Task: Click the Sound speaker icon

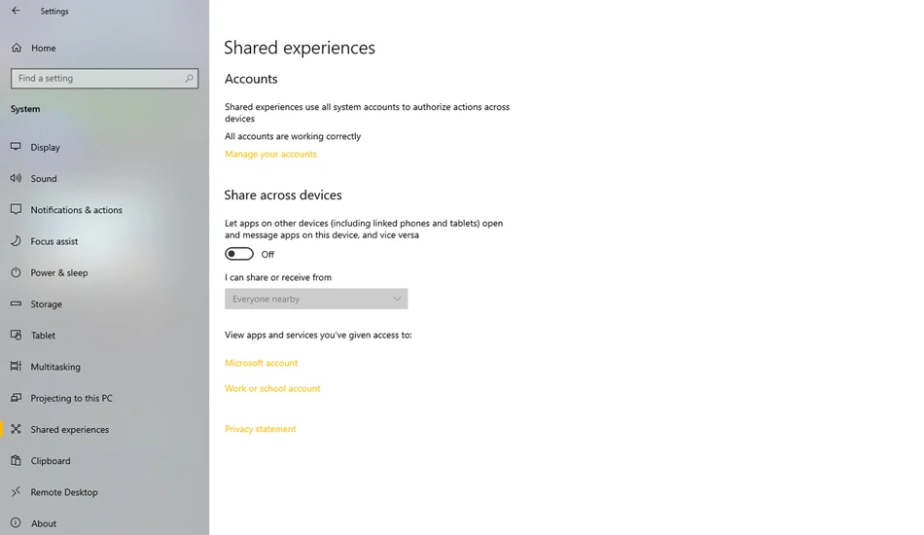Action: pyautogui.click(x=16, y=178)
